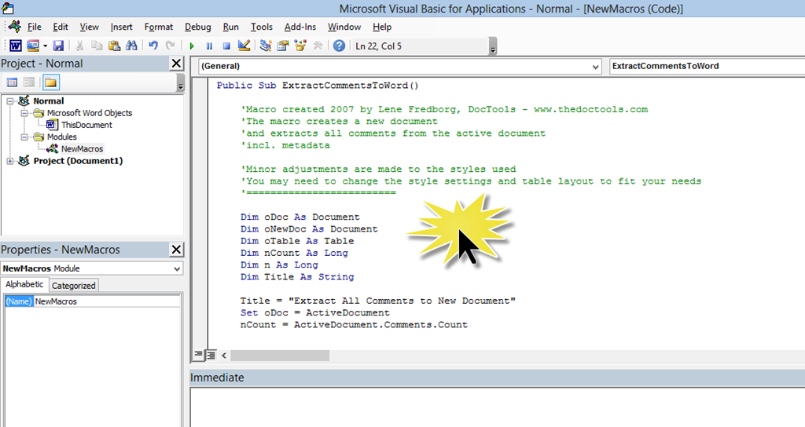Click the Reset stop icon
The width and height of the screenshot is (805, 427).
(226, 46)
